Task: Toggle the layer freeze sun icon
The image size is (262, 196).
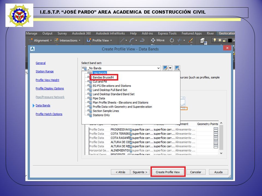Action: point(220,40)
